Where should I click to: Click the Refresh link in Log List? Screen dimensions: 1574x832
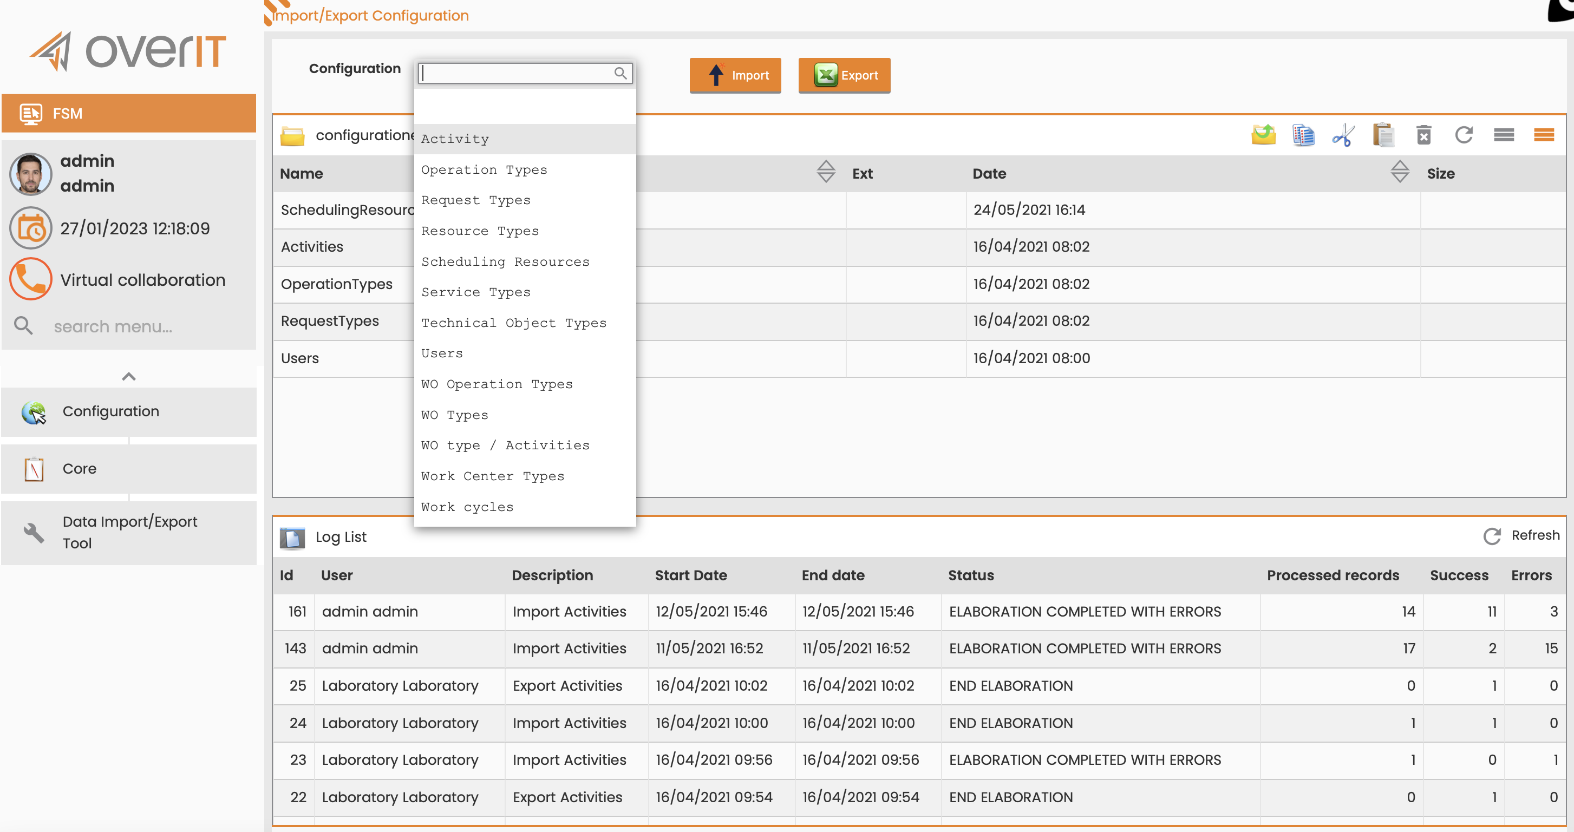[x=1521, y=536]
